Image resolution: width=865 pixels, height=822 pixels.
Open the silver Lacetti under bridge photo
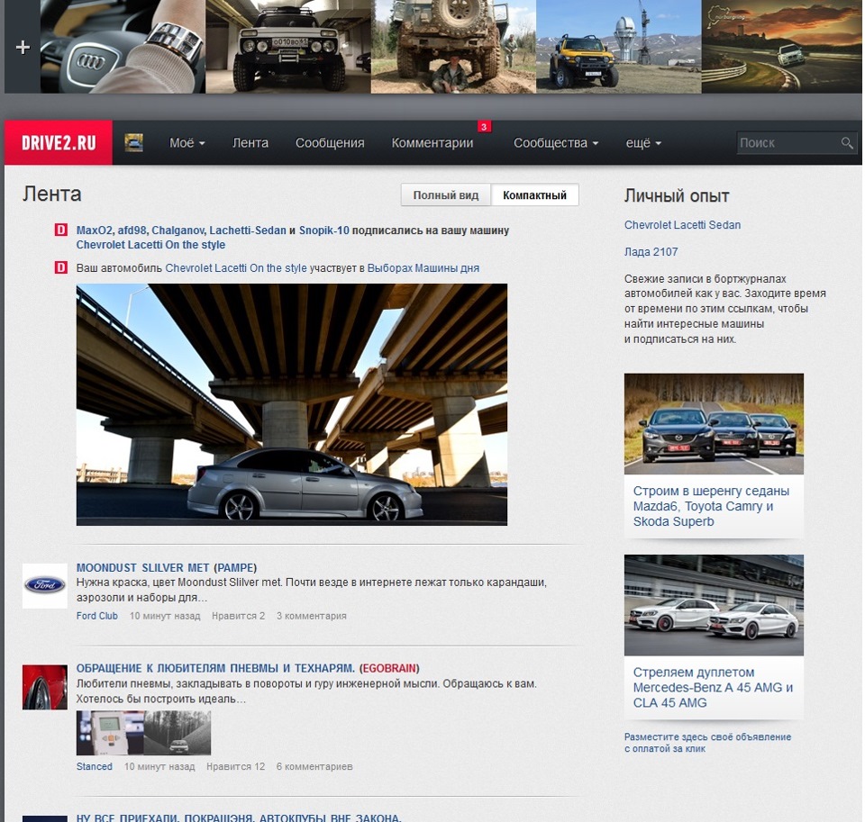(x=292, y=404)
